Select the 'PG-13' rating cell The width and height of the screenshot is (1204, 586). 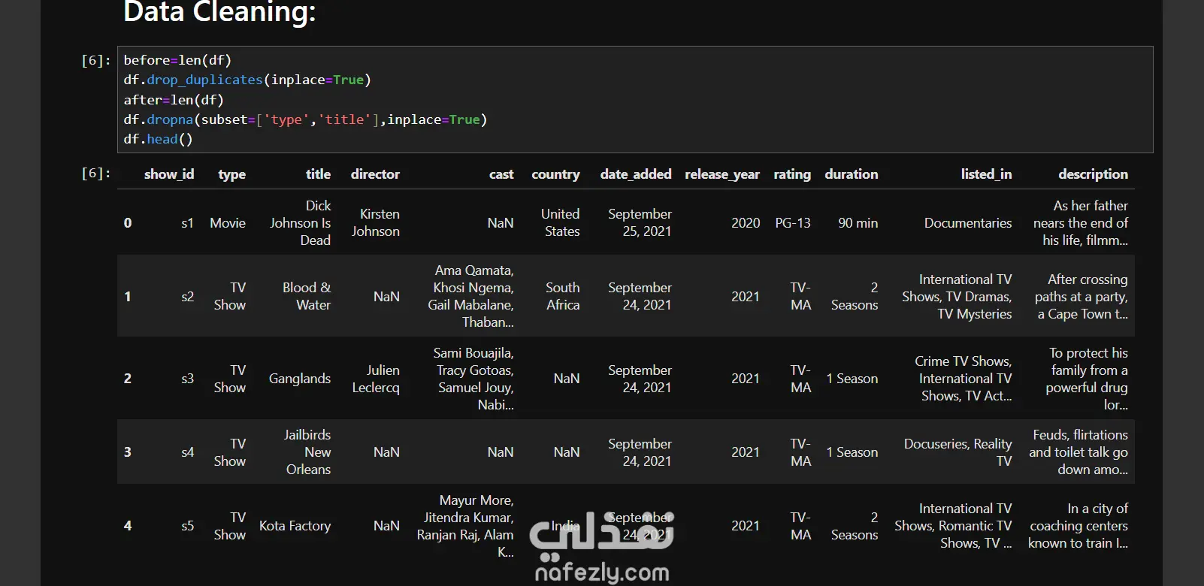[x=793, y=223]
